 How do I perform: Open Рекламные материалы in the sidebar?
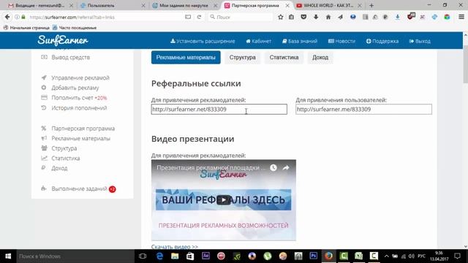[80, 138]
